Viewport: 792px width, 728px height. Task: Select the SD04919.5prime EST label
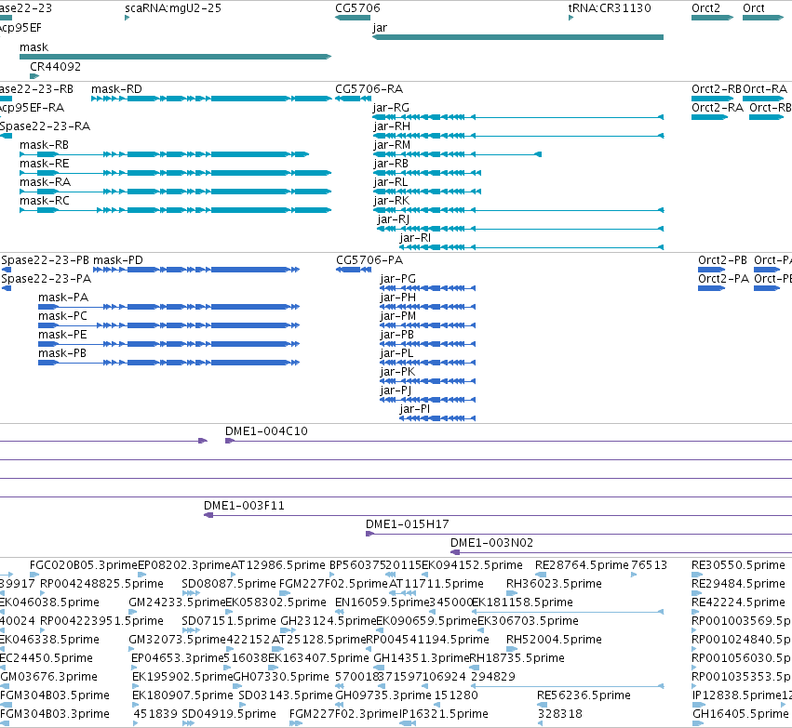click(229, 714)
